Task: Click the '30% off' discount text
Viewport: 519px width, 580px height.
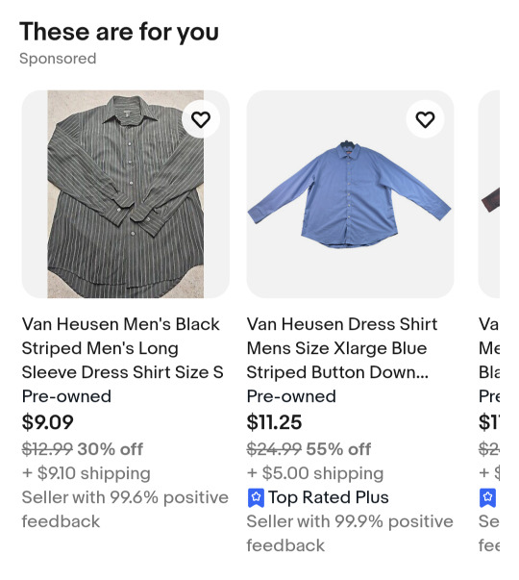Action: [110, 449]
